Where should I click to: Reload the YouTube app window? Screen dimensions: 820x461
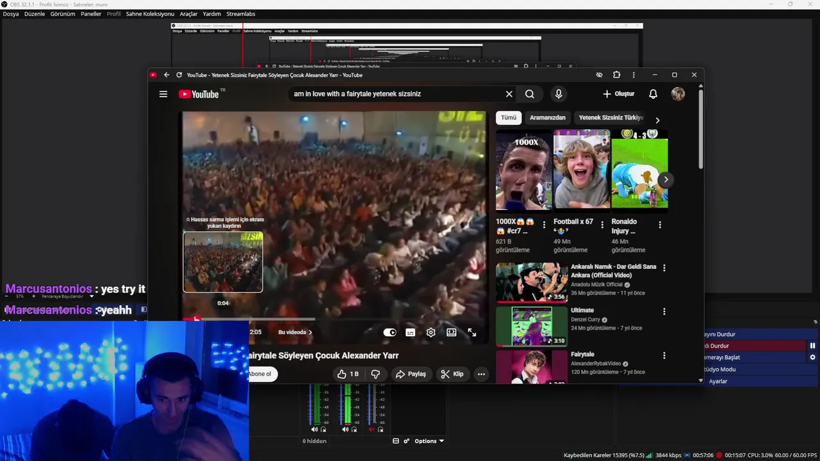179,75
